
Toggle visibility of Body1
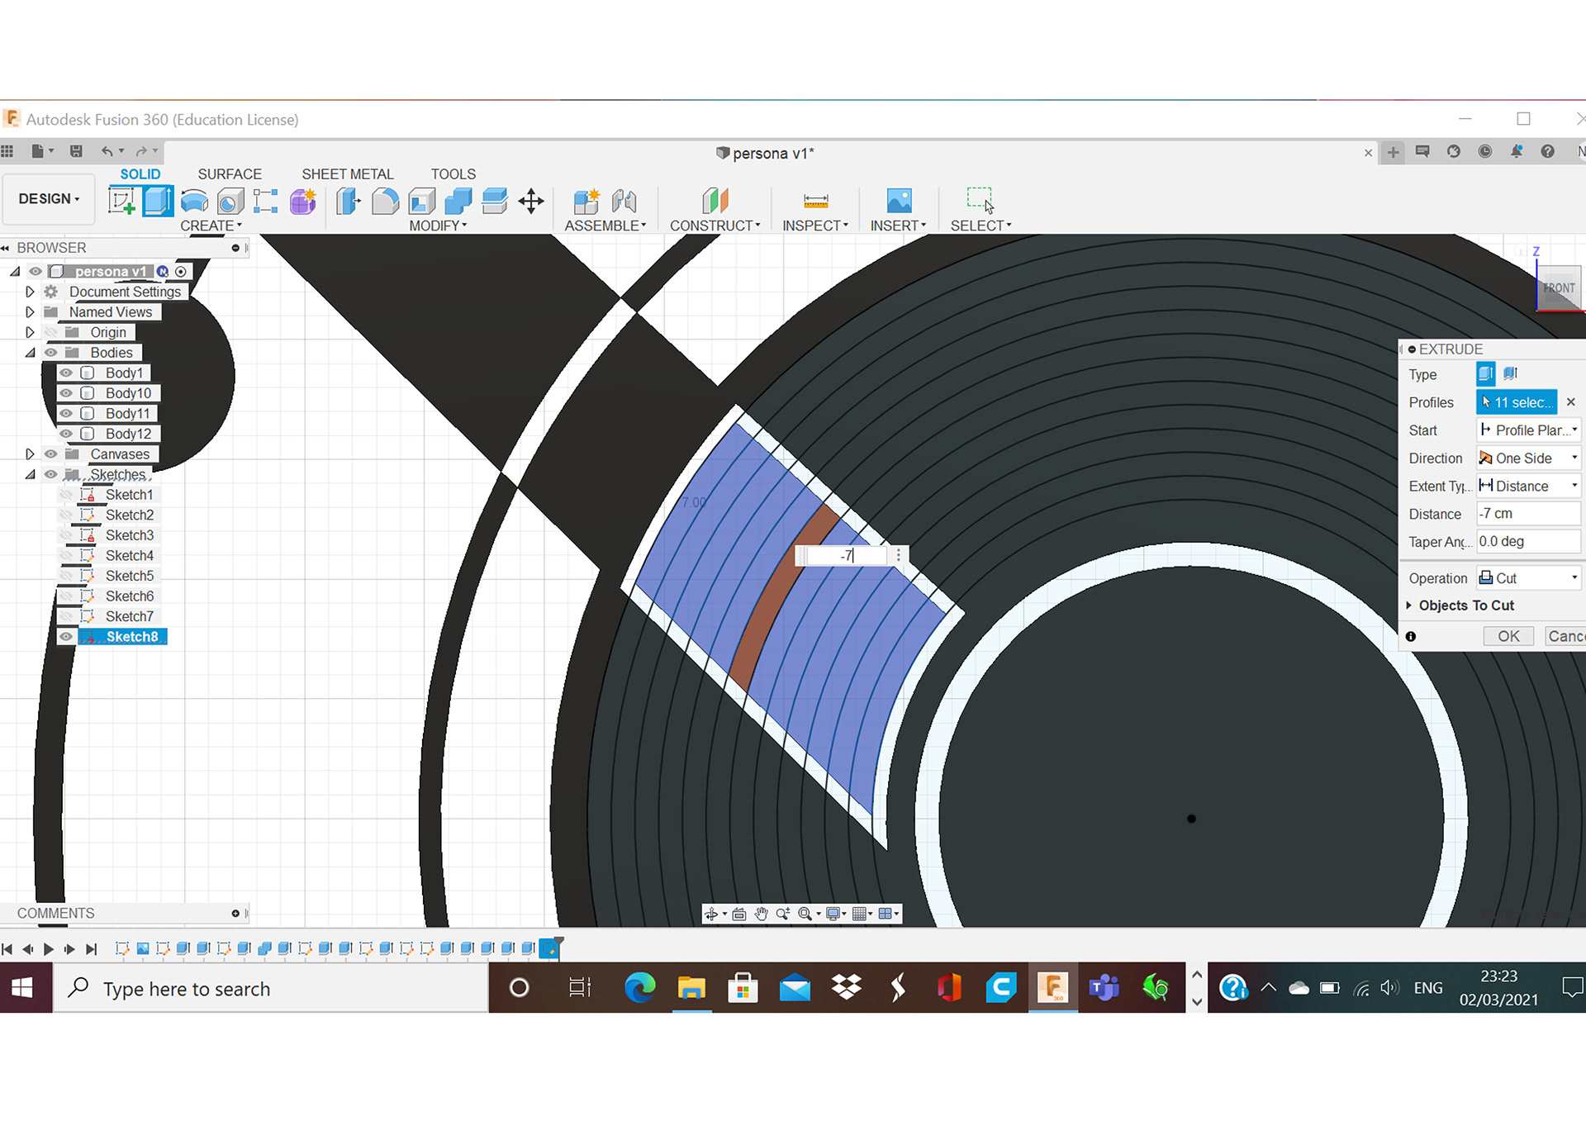(66, 373)
